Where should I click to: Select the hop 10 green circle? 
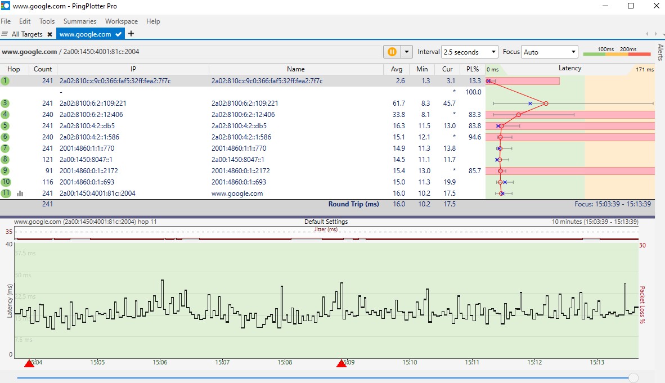(6, 182)
